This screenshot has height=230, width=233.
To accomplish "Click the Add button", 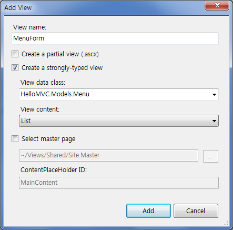I will click(x=148, y=211).
